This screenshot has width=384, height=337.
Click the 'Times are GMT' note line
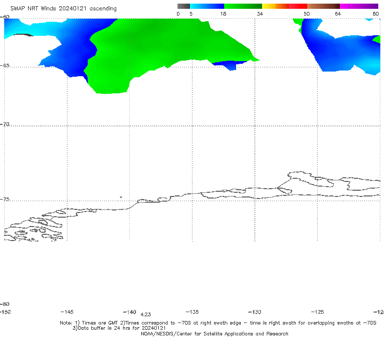(218, 323)
